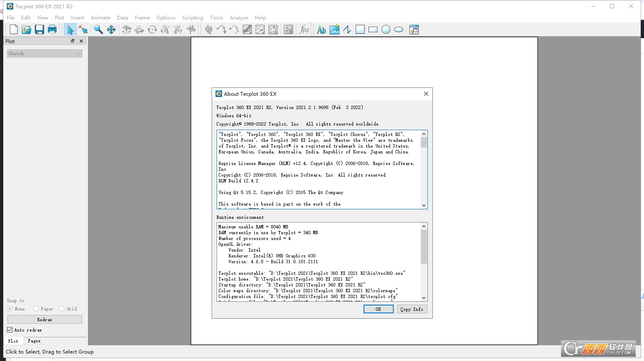Close the About Tecplot 360 EX dialog
Screen dimensions: 644x361
426,94
